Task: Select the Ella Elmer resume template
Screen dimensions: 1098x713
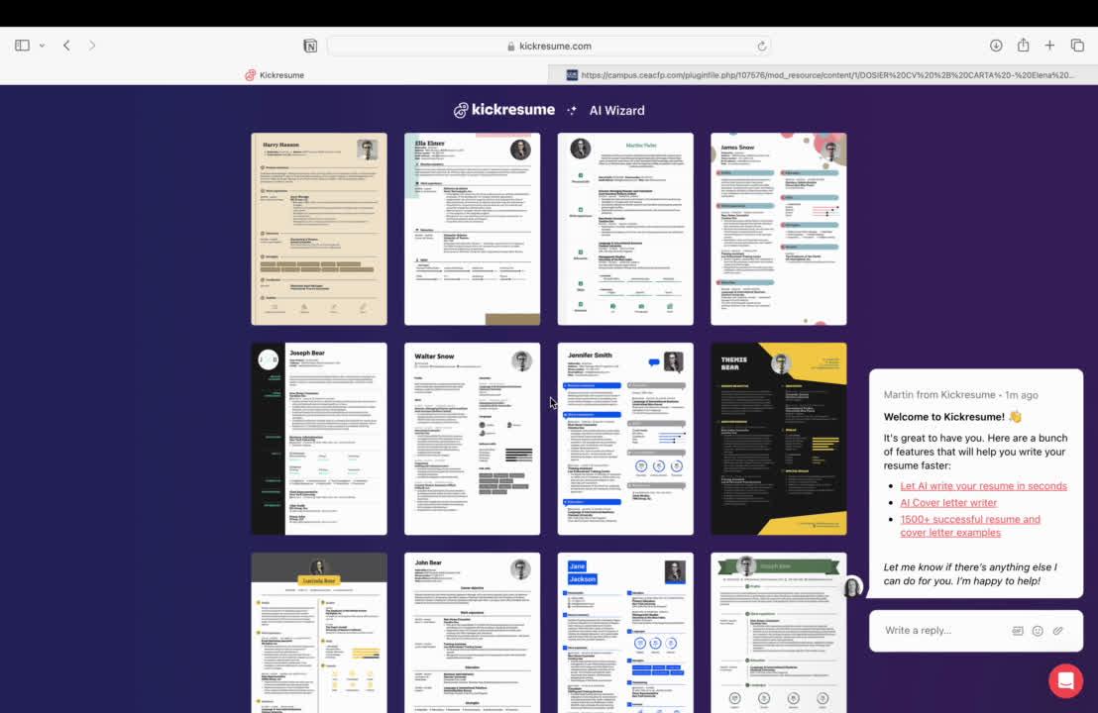Action: point(472,229)
